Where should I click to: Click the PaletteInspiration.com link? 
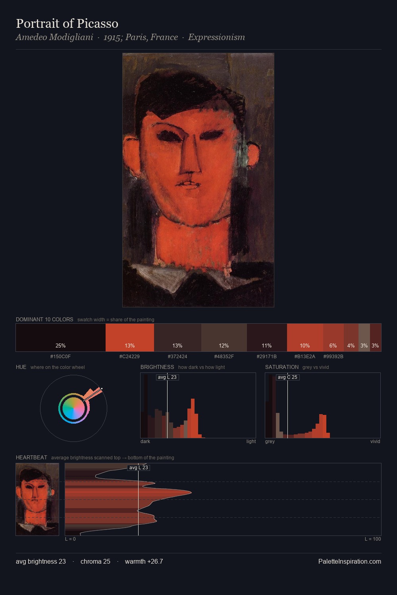point(350,561)
